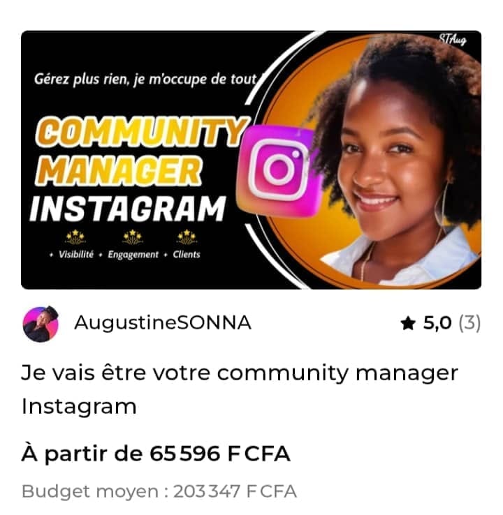
Task: Click the gold MANAGER heading in banner
Action: pyautogui.click(x=118, y=171)
